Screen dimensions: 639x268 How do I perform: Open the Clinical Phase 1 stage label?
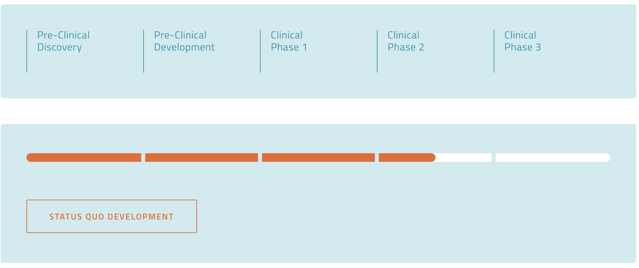tap(289, 41)
